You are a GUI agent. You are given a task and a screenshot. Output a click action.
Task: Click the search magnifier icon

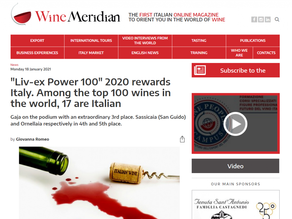point(277,19)
